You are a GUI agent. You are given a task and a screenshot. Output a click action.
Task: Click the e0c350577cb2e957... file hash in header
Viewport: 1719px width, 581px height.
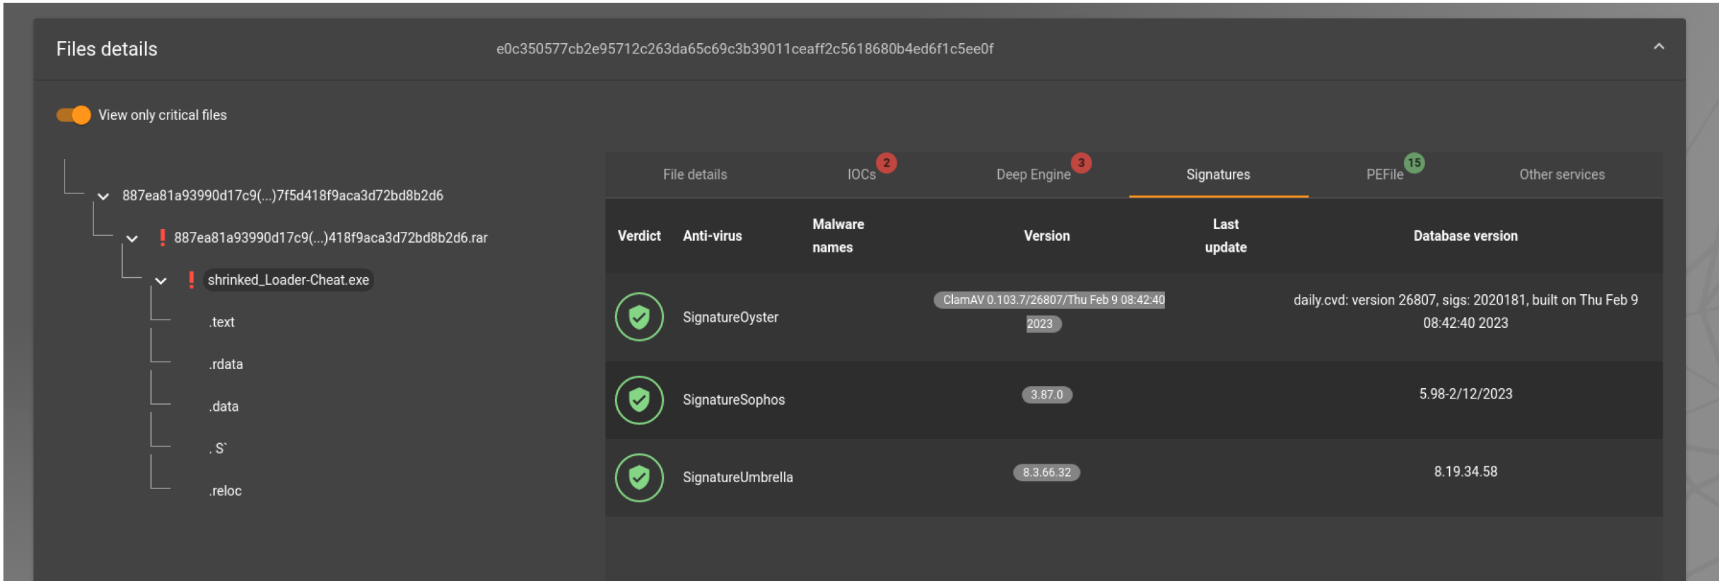click(x=745, y=49)
